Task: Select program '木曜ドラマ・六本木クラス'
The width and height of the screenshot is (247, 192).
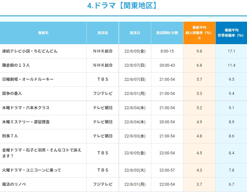Action: pos(26,108)
